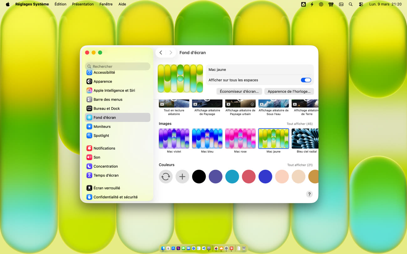The width and height of the screenshot is (407, 254).
Task: Expand Tout afficher (21) for Couleurs
Action: [300, 165]
